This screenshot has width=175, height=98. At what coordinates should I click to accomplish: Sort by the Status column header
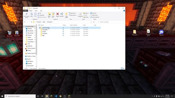[x=64, y=25]
